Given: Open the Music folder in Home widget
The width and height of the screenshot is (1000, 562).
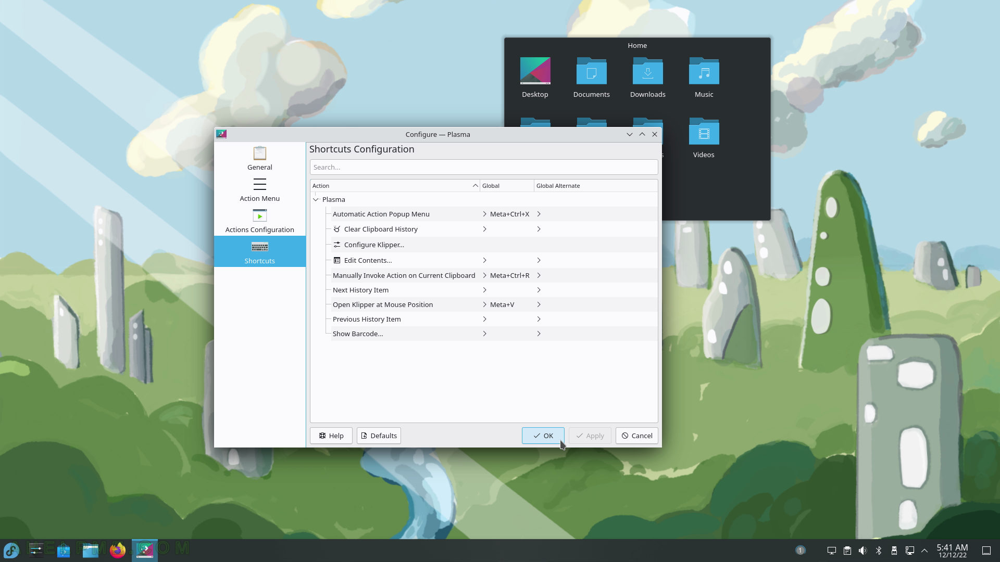Looking at the screenshot, I should 704,78.
